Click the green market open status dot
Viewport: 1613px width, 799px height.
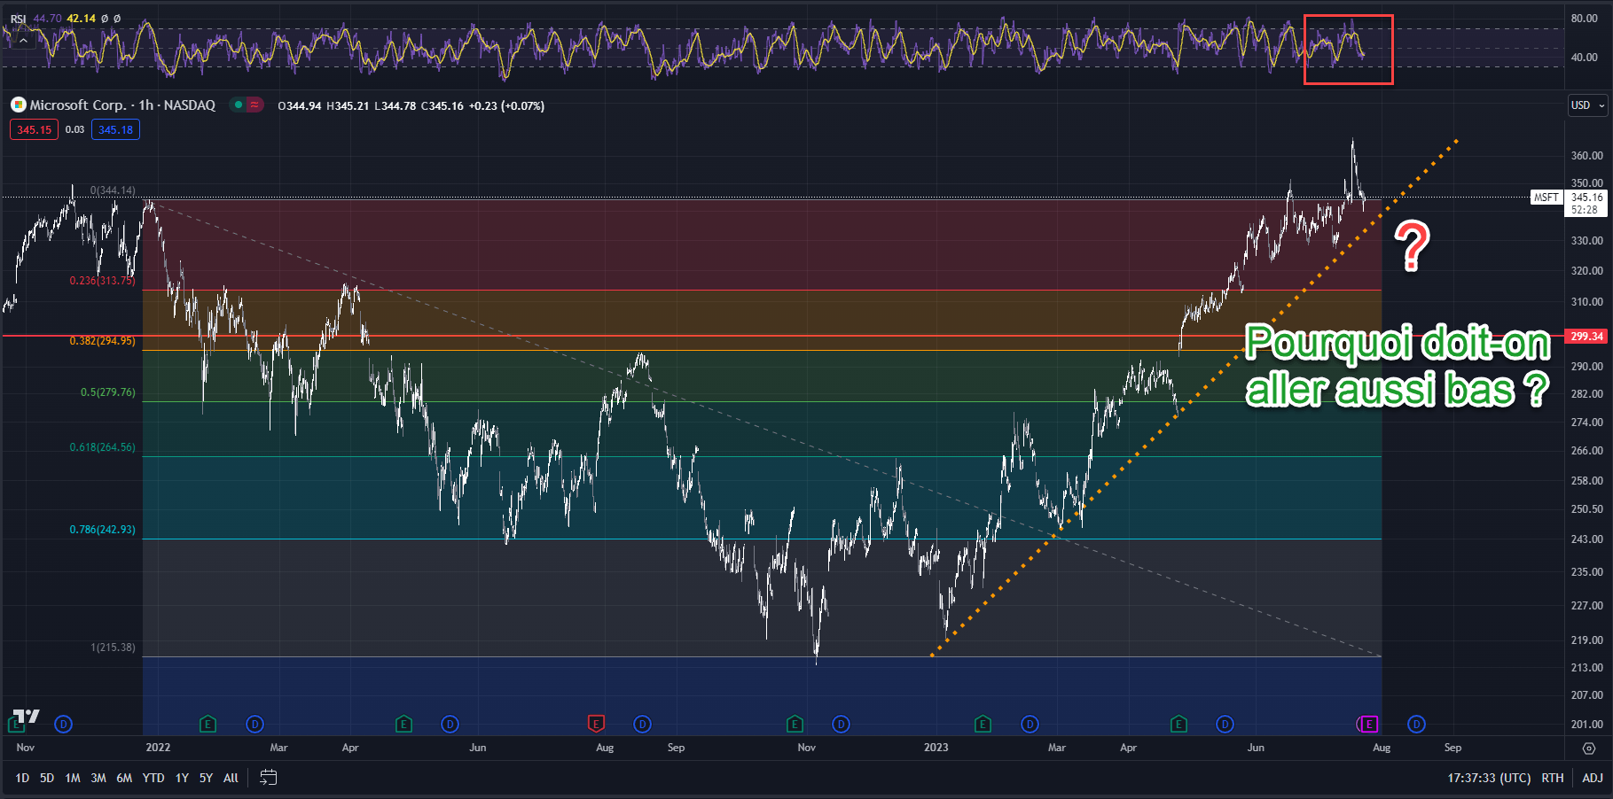[239, 105]
